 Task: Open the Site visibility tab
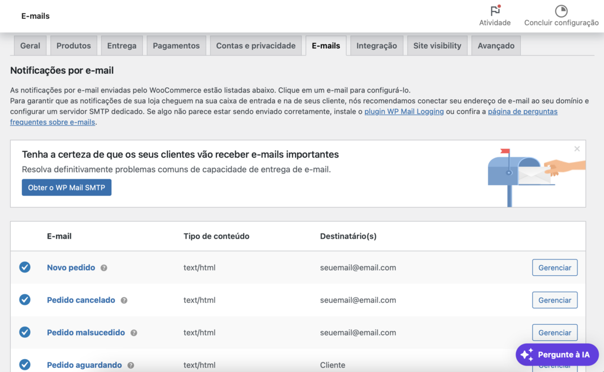click(x=437, y=45)
